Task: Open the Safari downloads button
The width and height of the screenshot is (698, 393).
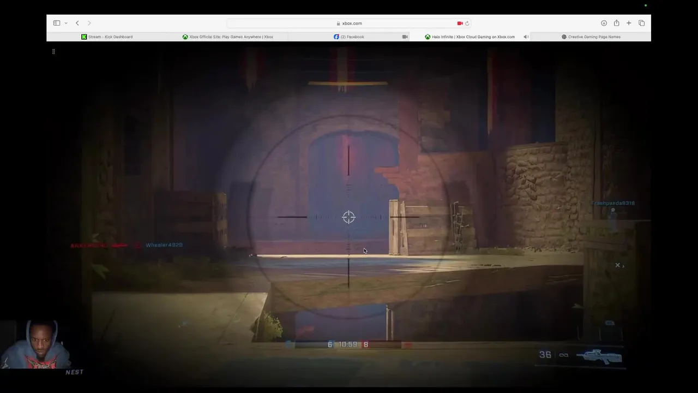Action: click(604, 23)
